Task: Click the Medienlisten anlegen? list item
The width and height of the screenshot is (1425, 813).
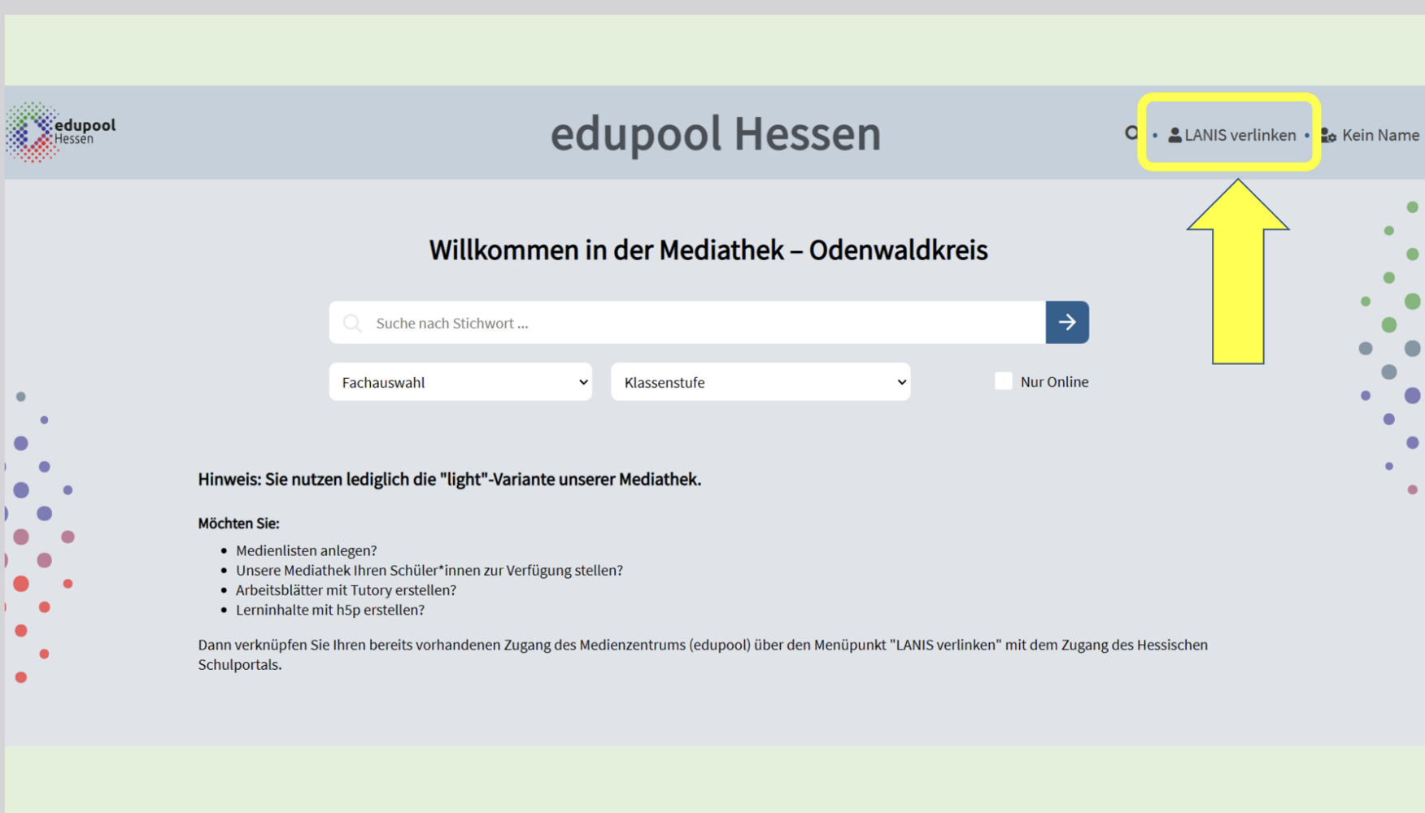Action: pyautogui.click(x=306, y=550)
